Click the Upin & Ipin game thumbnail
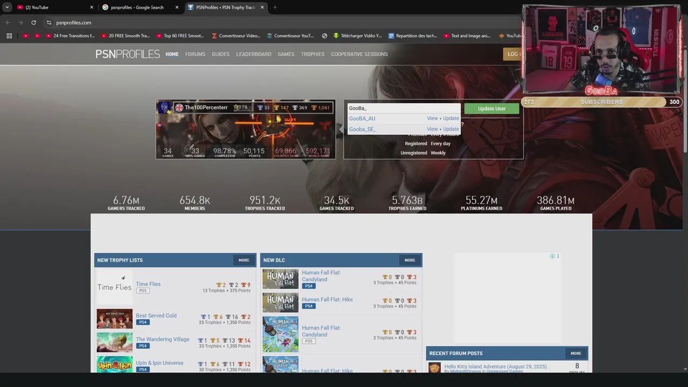Screen dimensions: 688x387 click(x=114, y=364)
